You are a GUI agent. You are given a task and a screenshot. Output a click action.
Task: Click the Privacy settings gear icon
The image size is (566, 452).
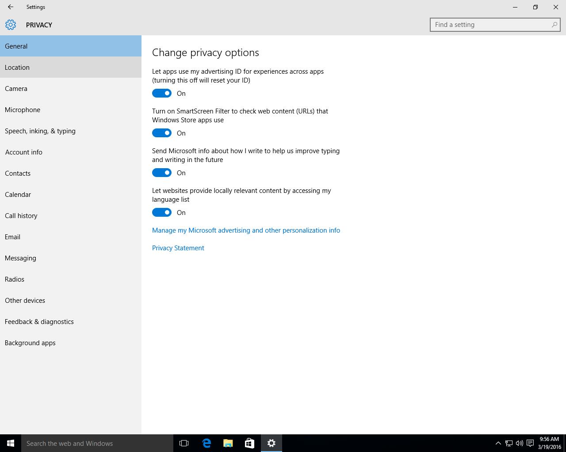click(x=11, y=25)
